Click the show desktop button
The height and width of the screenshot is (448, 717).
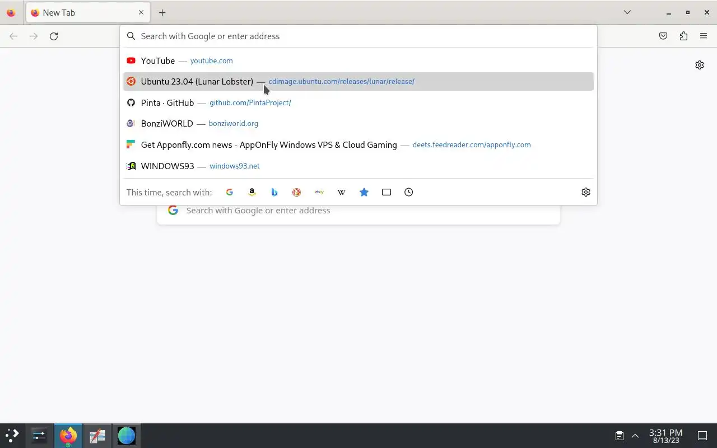coord(702,436)
